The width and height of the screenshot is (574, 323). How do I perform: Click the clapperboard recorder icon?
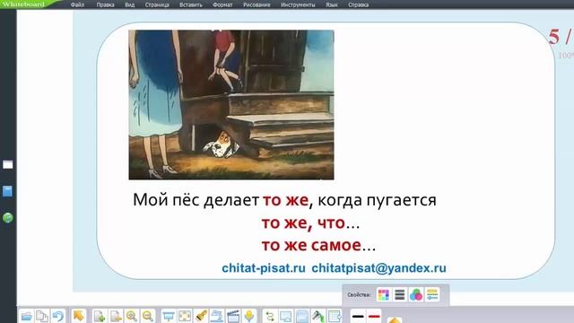coord(233,316)
